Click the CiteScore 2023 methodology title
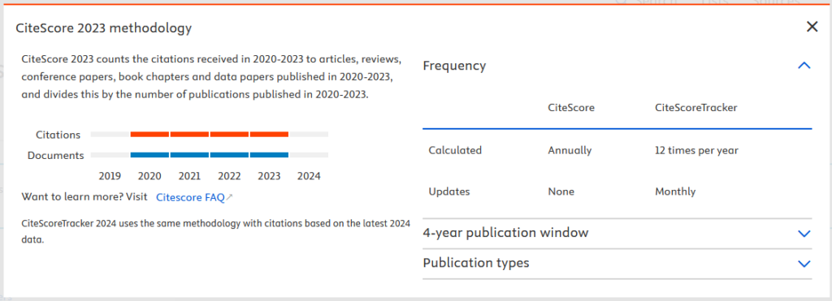 [104, 28]
